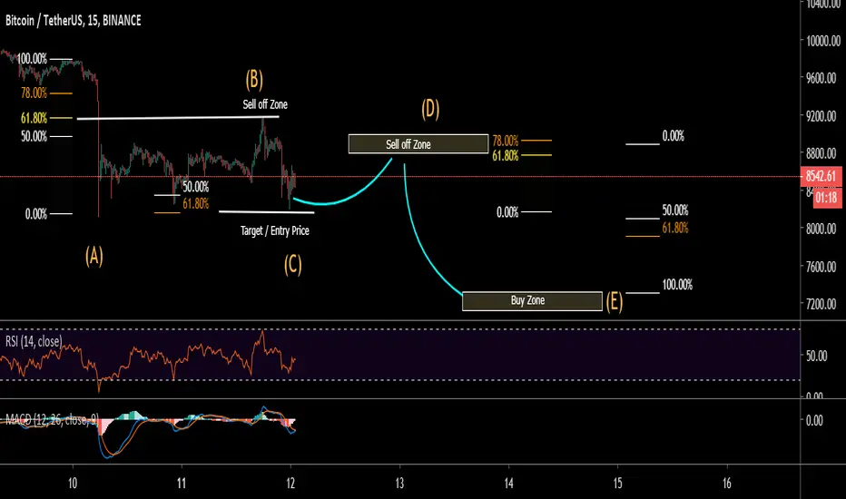
Task: Click the red 8542.61 current price label
Action: point(821,176)
